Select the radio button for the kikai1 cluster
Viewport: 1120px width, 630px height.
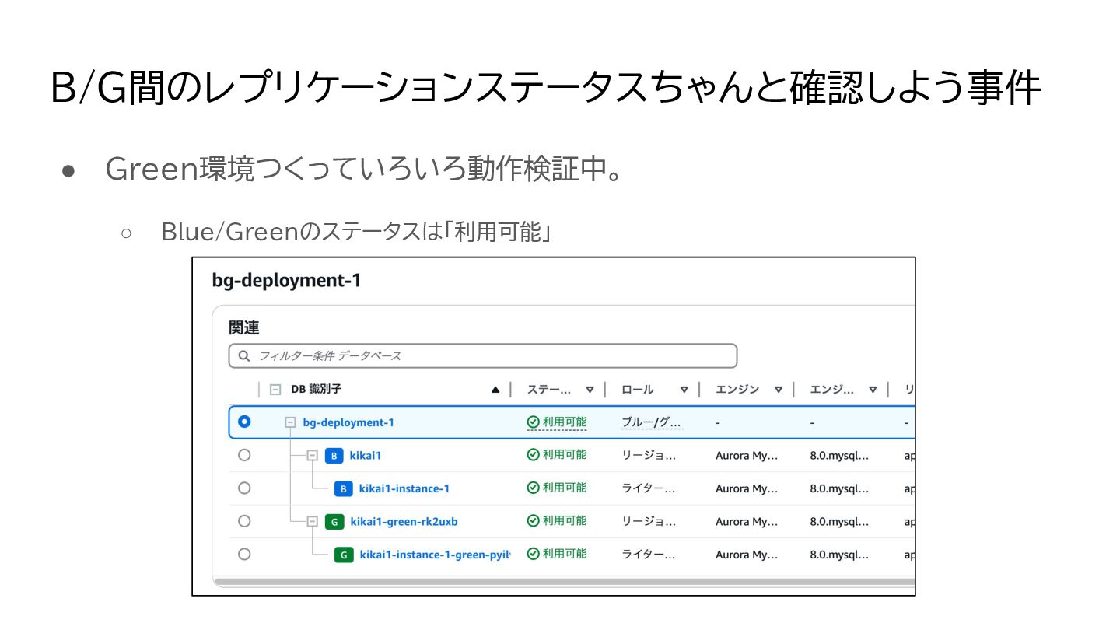tap(244, 455)
